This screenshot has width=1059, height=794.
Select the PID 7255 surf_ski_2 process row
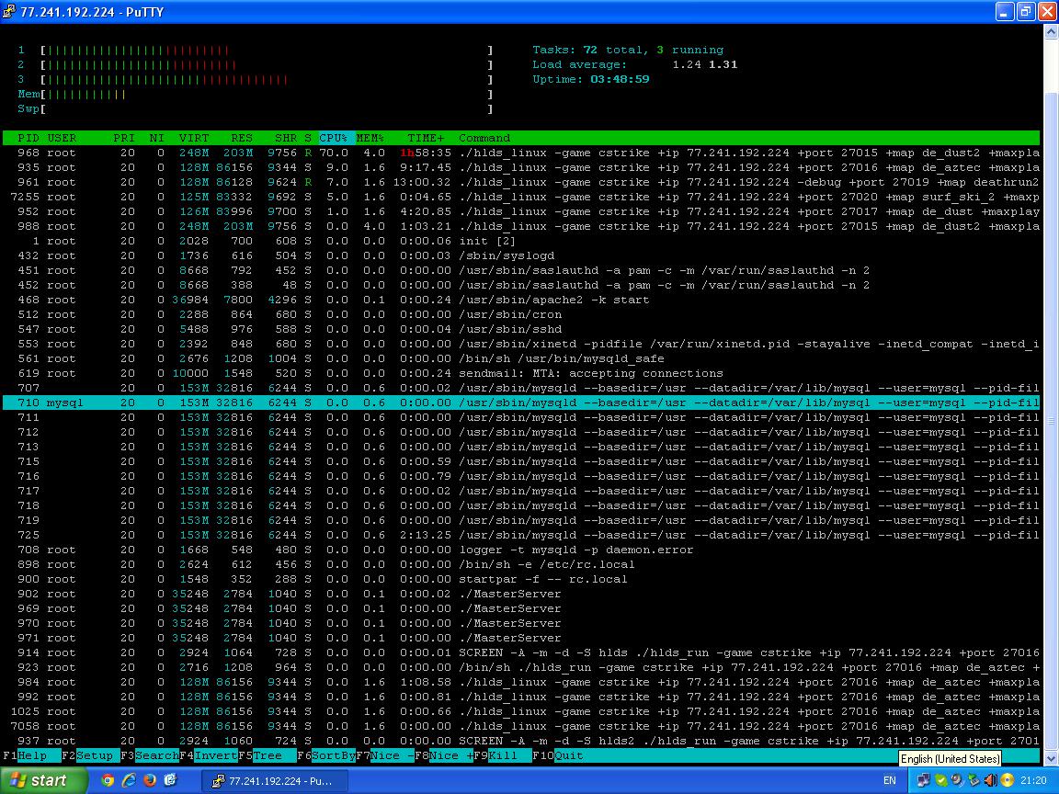click(520, 197)
